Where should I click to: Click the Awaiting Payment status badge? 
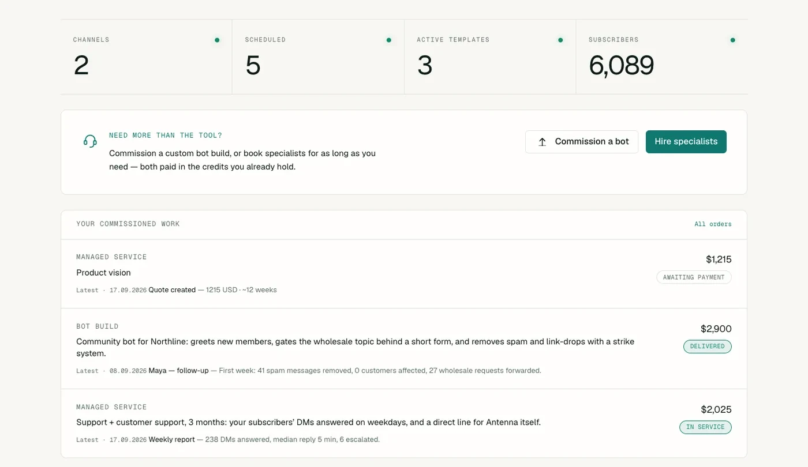[694, 277]
